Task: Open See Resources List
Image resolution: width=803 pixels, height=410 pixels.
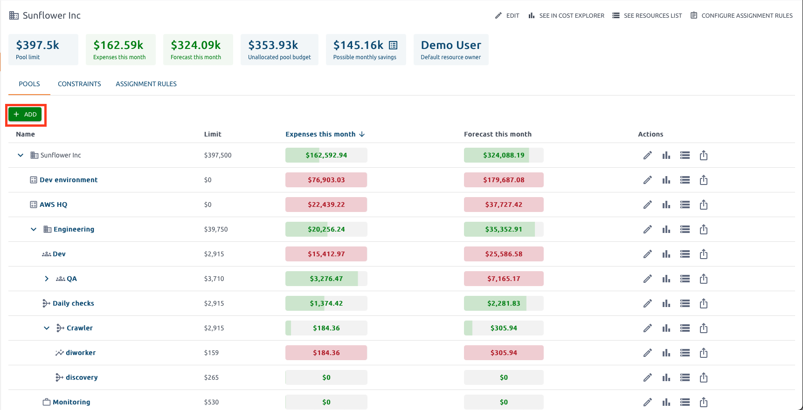Action: (647, 15)
